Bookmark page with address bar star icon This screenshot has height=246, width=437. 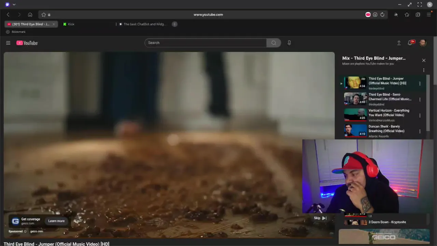click(x=43, y=15)
